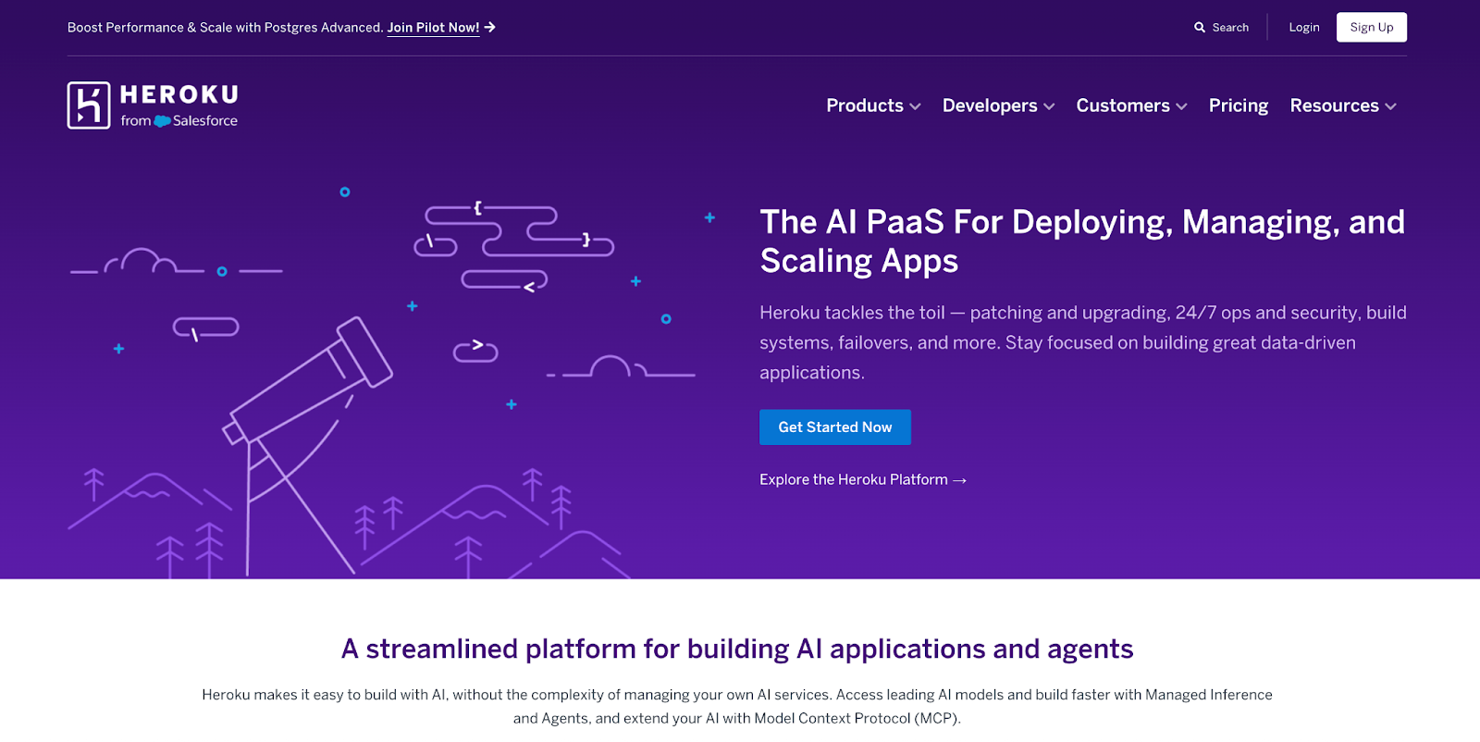Screen dimensions: 1480x742
Task: Expand the Customers chevron
Action: [x=1181, y=107]
